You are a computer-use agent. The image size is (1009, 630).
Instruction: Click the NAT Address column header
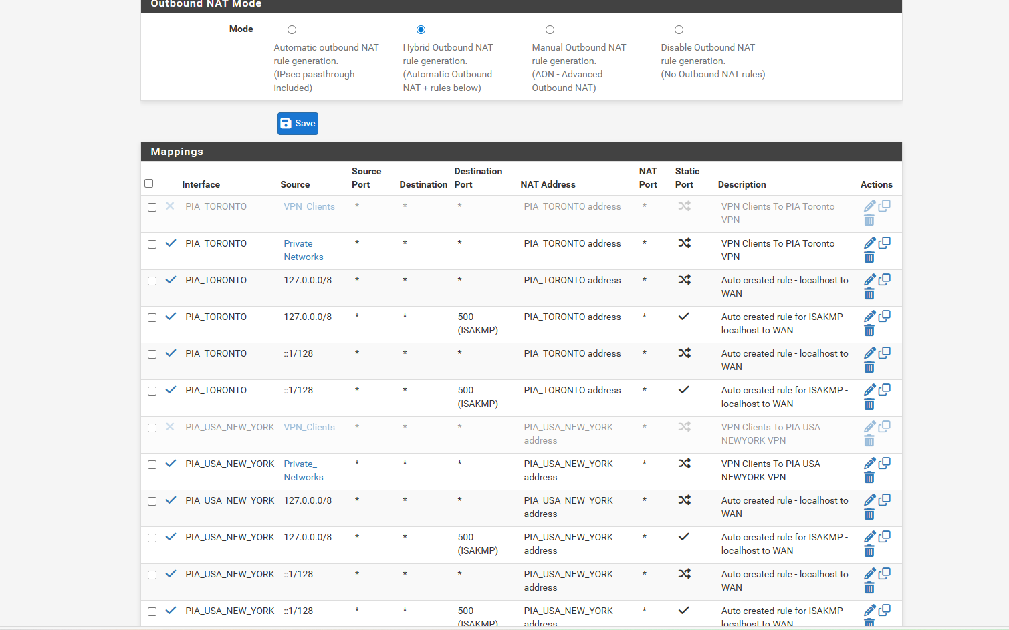548,184
